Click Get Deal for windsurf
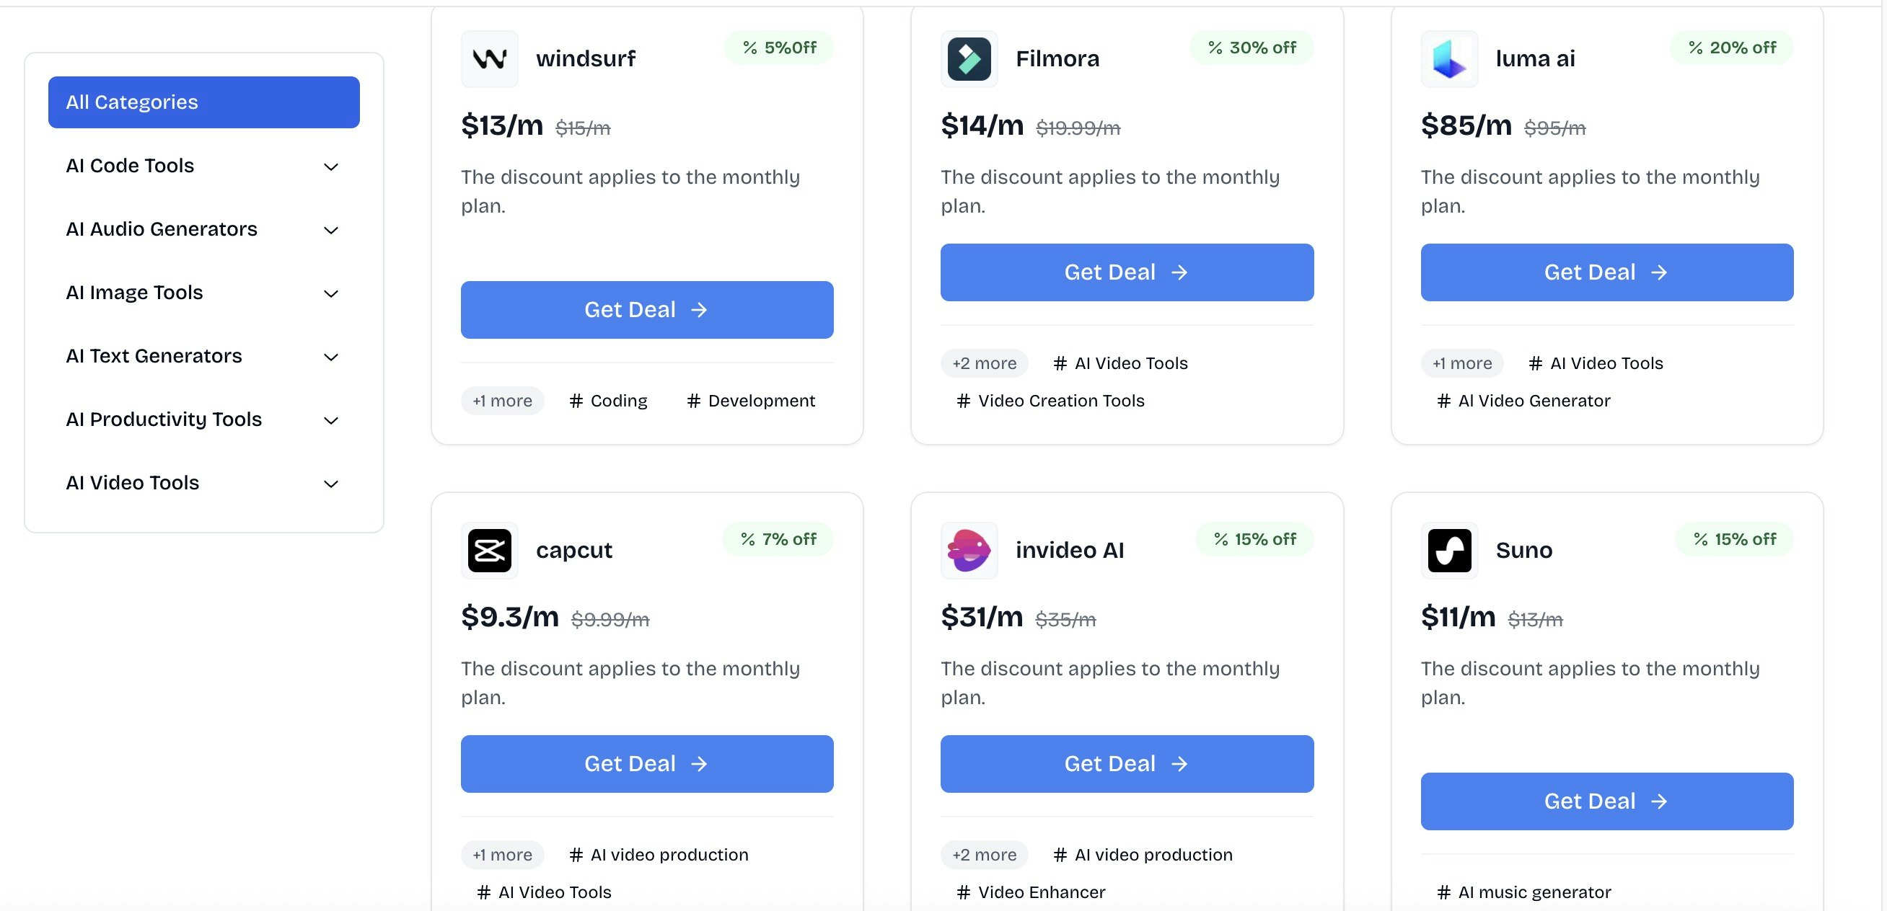The image size is (1887, 911). (x=647, y=309)
